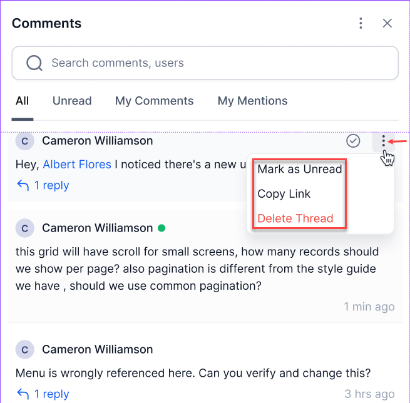Switch to the Unread tab
This screenshot has width=410, height=403.
tap(72, 101)
